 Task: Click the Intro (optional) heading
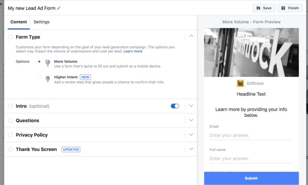click(x=33, y=106)
